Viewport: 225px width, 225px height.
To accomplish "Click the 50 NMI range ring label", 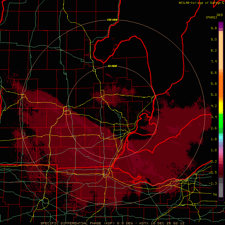I will [112, 66].
